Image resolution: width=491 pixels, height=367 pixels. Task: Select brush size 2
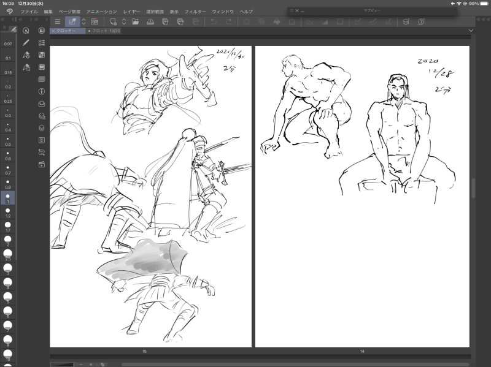coord(8,241)
